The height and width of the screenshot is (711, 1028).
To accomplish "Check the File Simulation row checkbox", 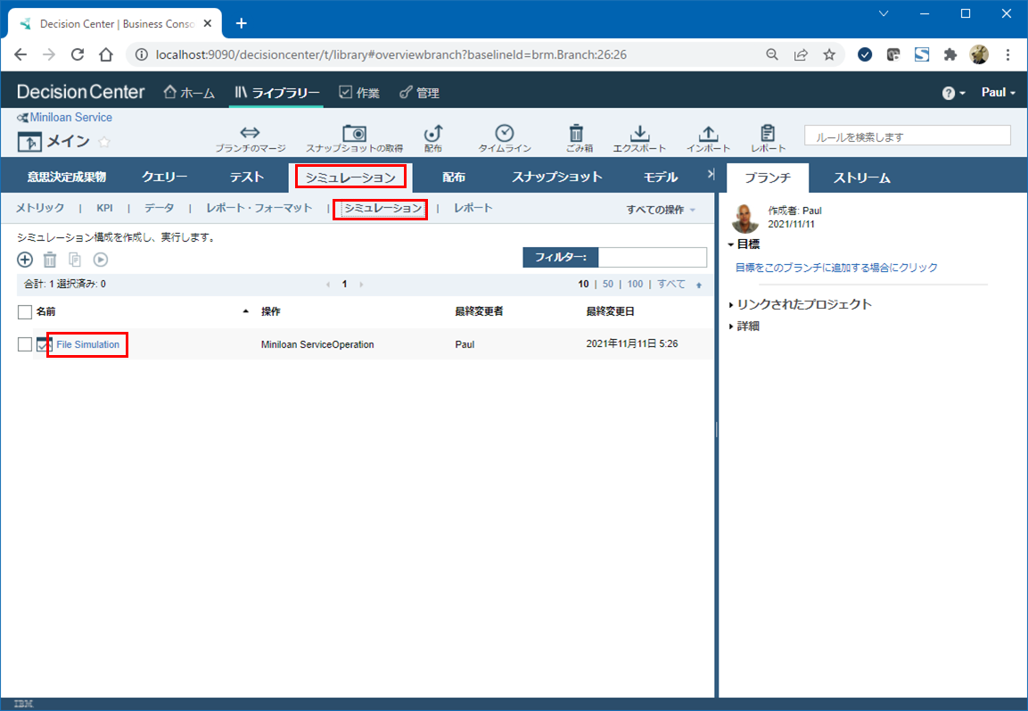I will click(25, 344).
